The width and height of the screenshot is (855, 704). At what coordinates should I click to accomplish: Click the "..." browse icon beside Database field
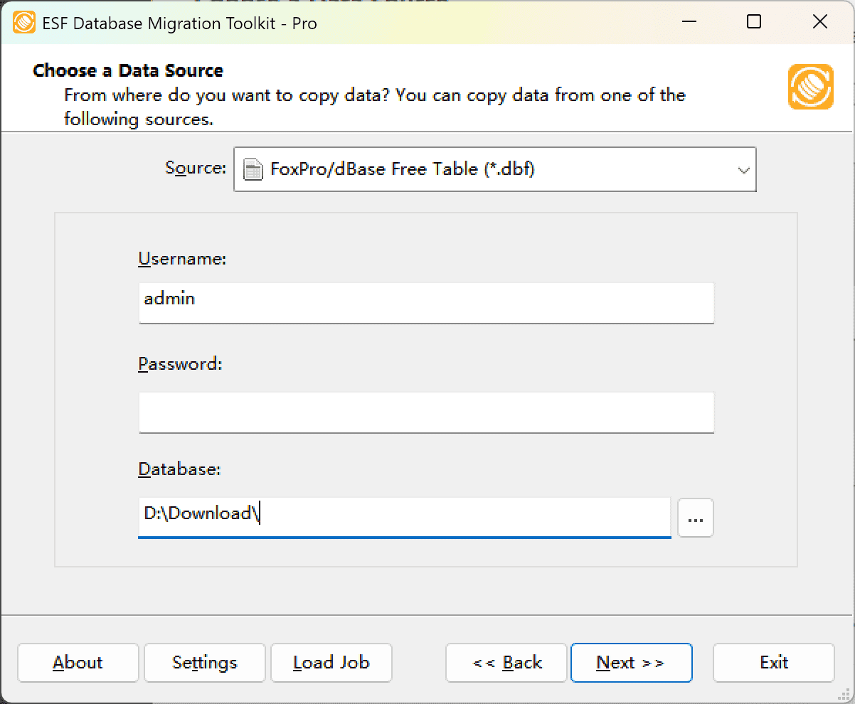point(695,518)
